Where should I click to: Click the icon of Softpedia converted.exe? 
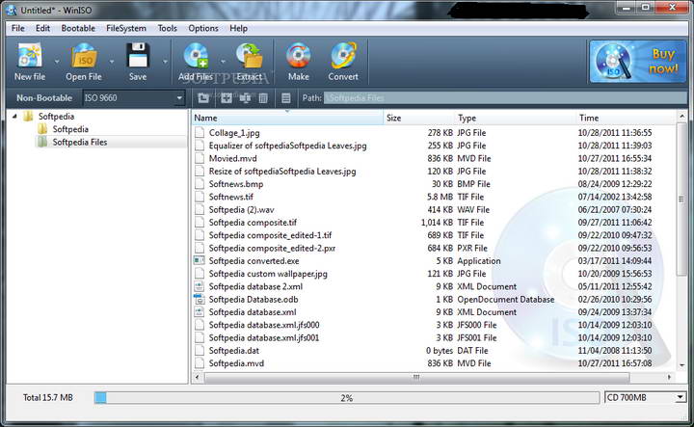click(200, 260)
